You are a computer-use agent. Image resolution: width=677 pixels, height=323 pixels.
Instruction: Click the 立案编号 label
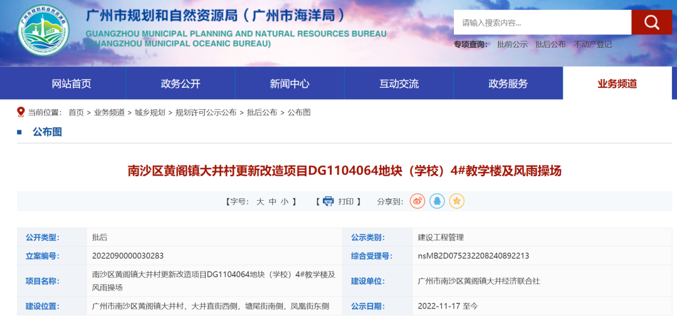[x=43, y=256]
